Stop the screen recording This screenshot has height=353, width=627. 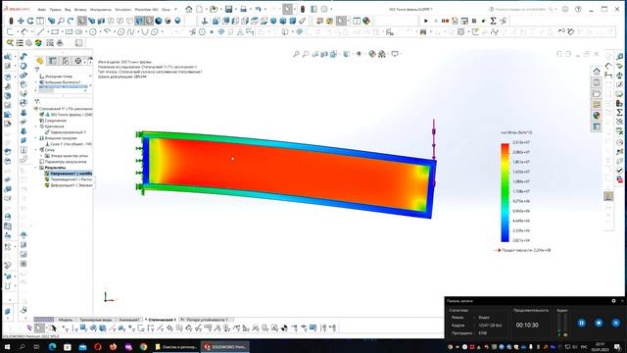(x=599, y=323)
